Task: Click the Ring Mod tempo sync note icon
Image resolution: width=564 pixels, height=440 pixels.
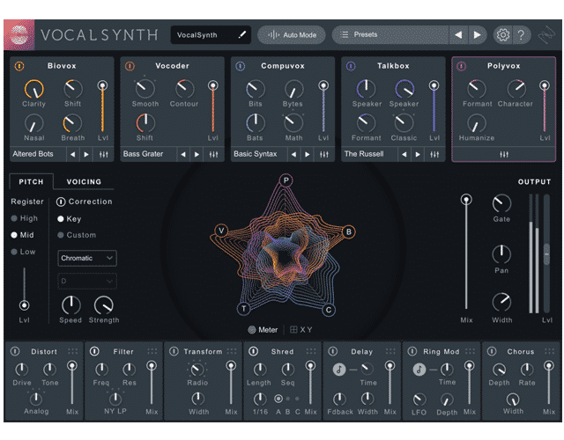Action: click(x=419, y=370)
